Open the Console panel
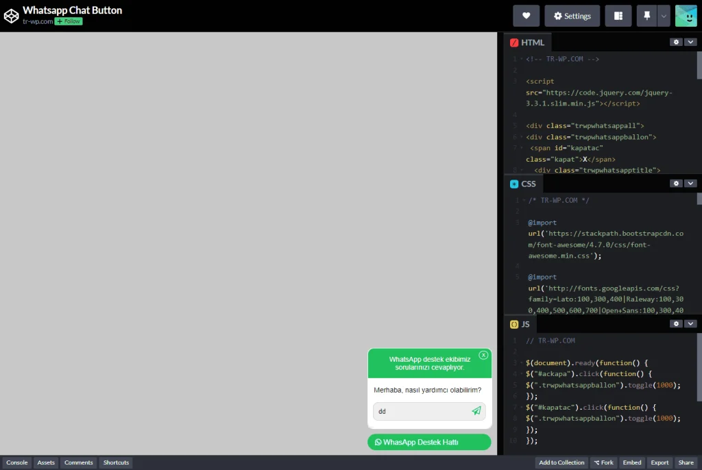Viewport: 702px width, 470px height. pyautogui.click(x=17, y=462)
